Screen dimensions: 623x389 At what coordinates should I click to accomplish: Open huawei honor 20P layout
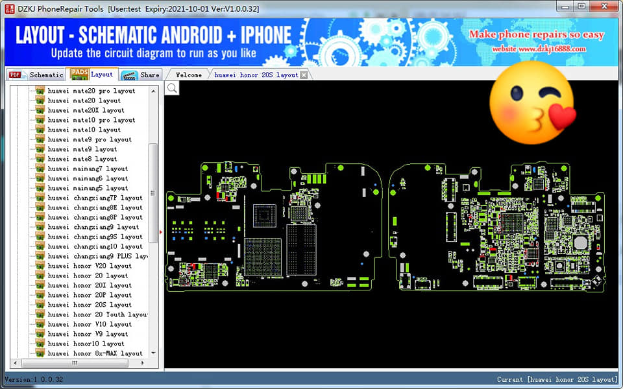(x=90, y=295)
